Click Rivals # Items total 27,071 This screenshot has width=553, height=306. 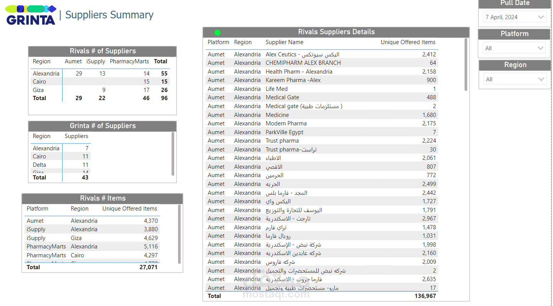point(148,267)
